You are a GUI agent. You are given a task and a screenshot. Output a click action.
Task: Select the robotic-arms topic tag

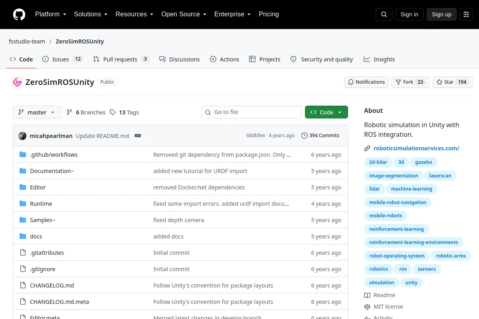point(451,256)
